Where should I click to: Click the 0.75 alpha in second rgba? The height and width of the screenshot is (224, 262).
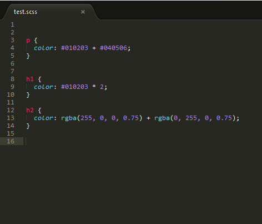(224, 118)
